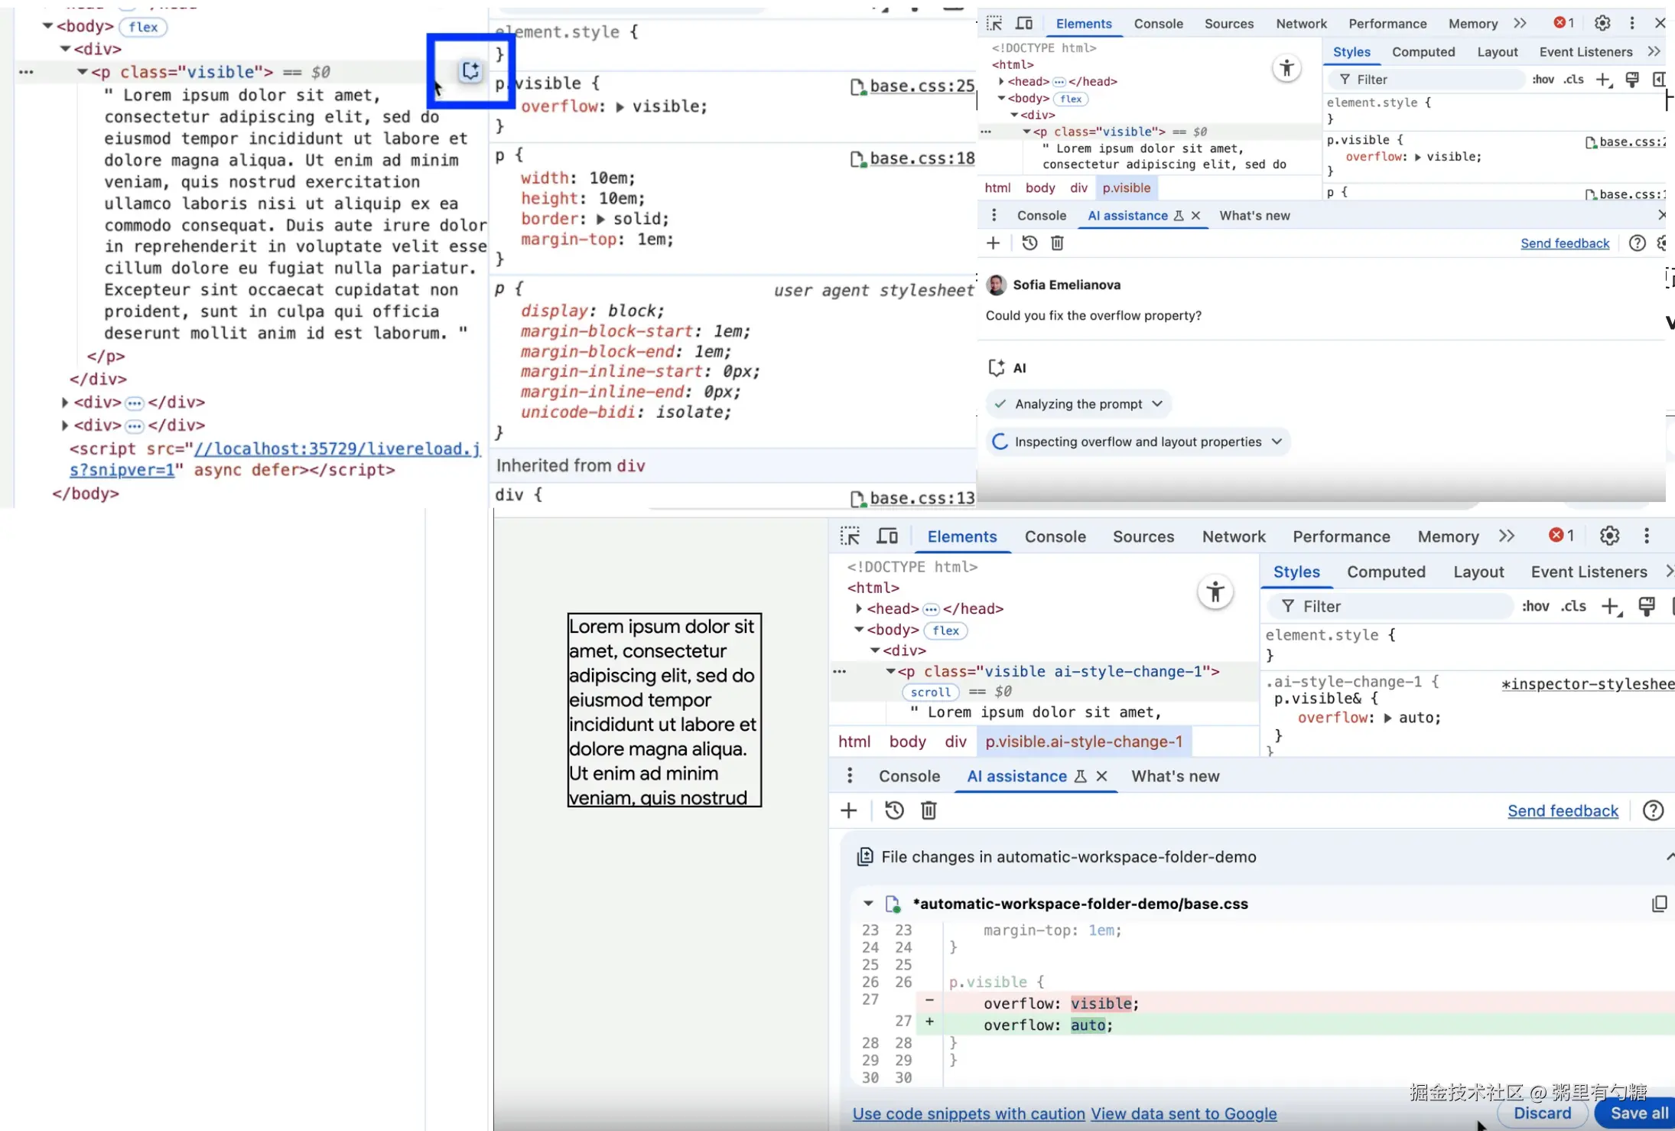Expand the 'Analyzing the prompt' step

click(x=1157, y=404)
